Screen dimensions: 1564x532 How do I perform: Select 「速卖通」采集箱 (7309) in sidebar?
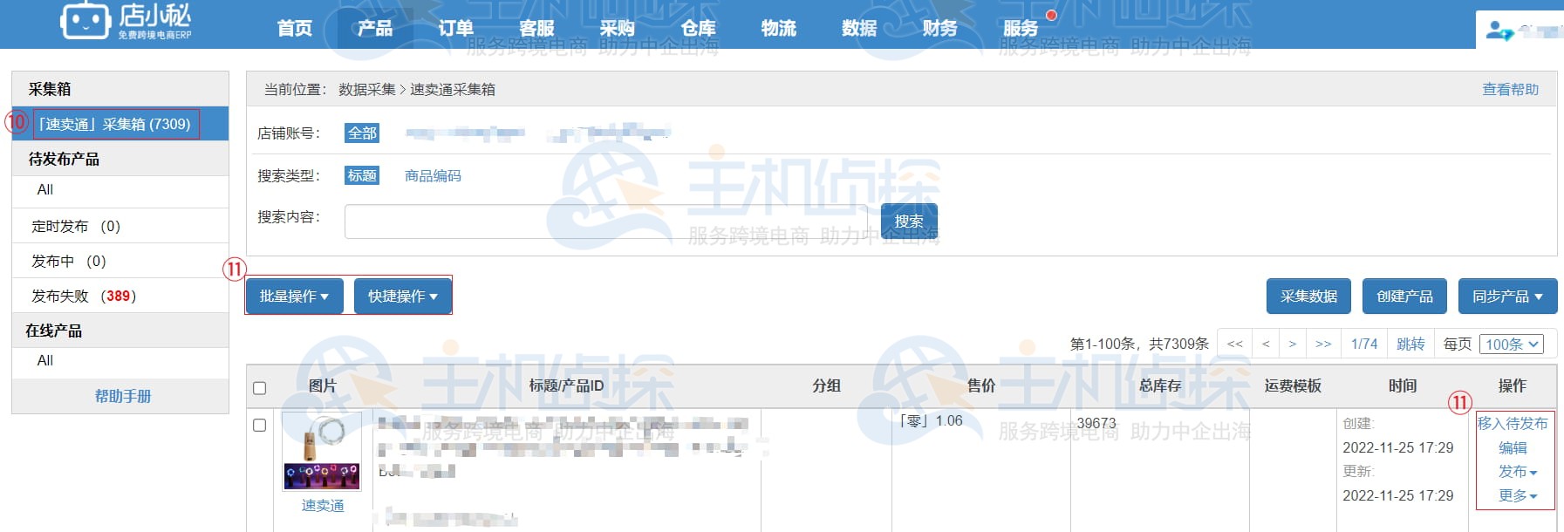point(120,124)
